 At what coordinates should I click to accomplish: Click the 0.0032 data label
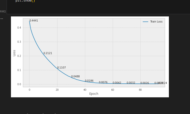[x=131, y=83]
